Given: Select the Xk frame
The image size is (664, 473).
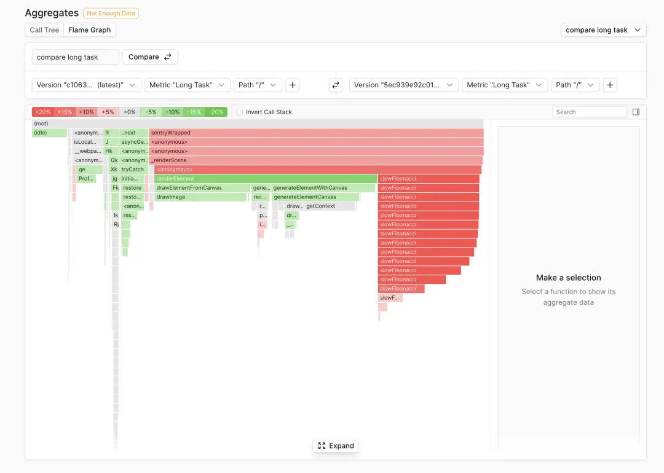Looking at the screenshot, I should pyautogui.click(x=114, y=170).
